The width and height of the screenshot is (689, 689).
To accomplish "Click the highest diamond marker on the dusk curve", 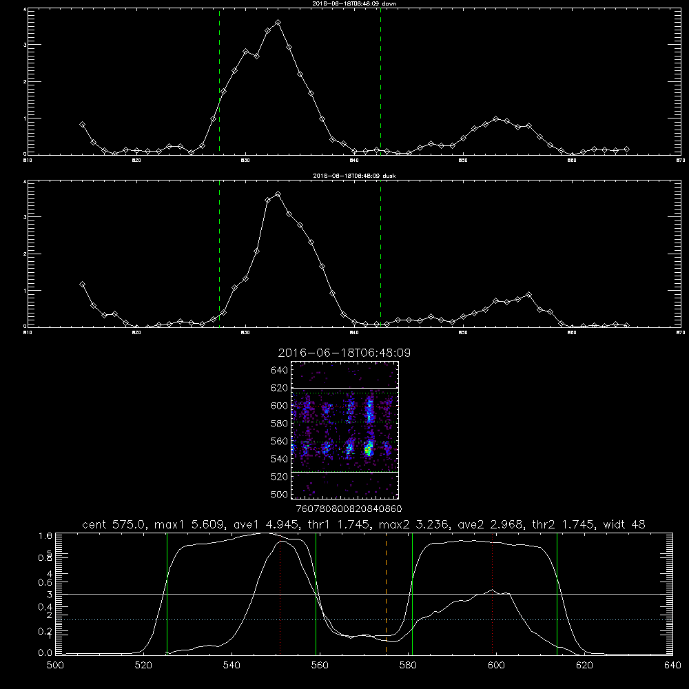I will point(278,194).
